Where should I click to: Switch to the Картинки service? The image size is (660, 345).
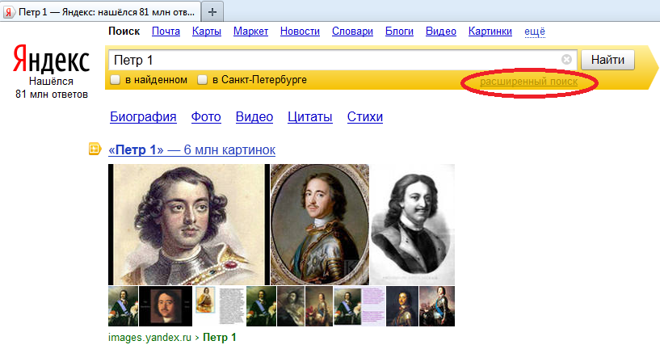[490, 32]
